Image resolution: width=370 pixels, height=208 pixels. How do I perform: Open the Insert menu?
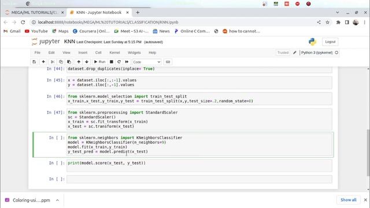click(x=83, y=53)
